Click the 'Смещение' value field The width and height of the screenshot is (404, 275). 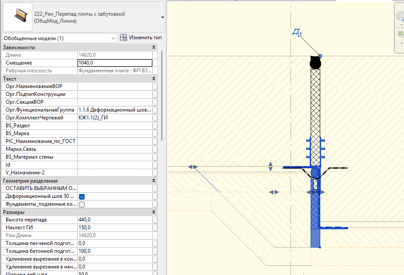coord(115,63)
